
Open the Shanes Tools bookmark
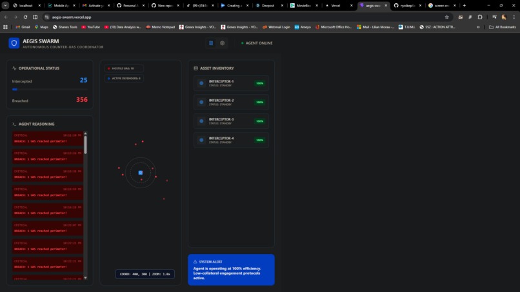(65, 27)
